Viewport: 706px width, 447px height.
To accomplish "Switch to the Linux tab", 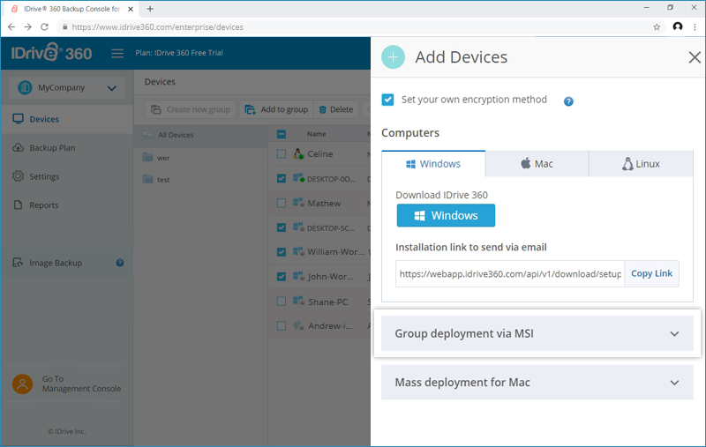I will (x=642, y=164).
